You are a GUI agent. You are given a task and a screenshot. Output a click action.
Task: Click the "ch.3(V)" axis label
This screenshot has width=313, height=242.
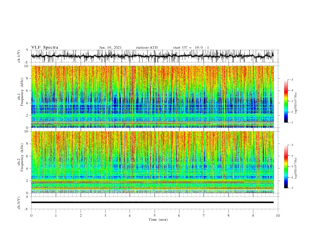pyautogui.click(x=19, y=203)
